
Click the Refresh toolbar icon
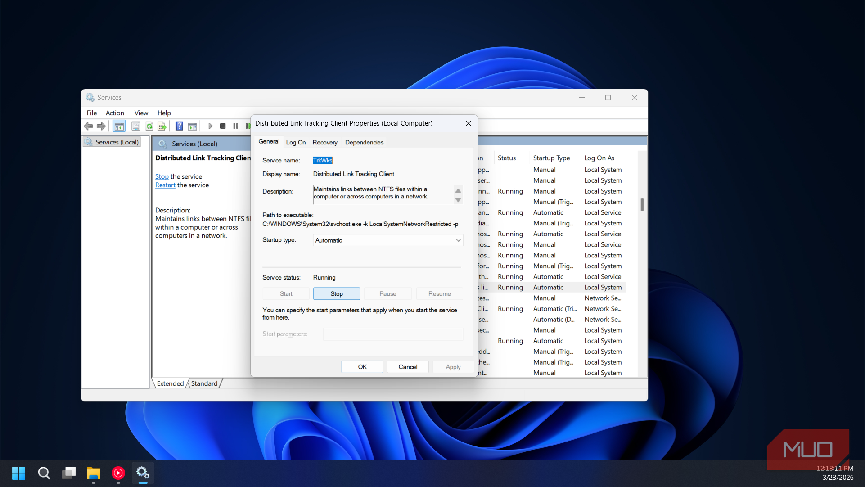click(x=149, y=126)
